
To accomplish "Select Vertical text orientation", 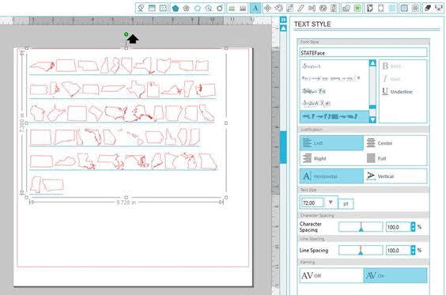I will pos(395,176).
